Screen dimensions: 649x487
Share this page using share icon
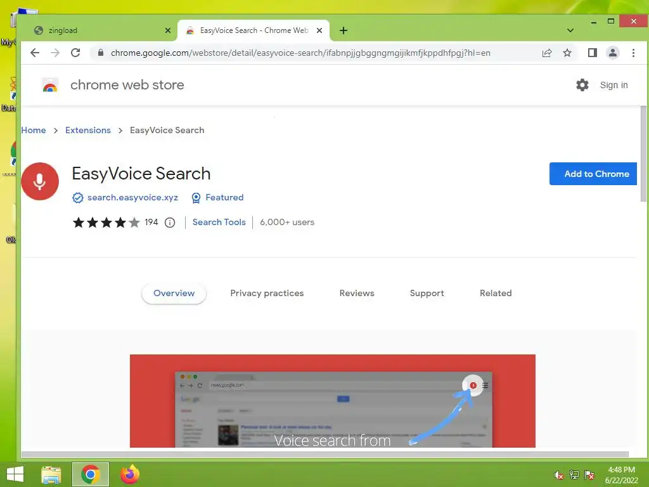click(547, 53)
